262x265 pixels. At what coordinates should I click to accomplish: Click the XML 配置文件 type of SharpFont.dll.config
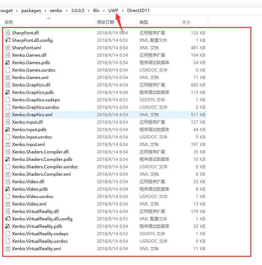click(x=153, y=40)
